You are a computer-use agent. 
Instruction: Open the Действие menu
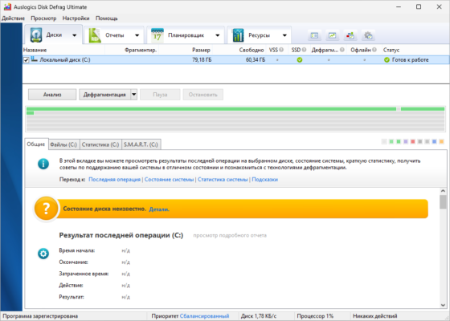point(13,18)
